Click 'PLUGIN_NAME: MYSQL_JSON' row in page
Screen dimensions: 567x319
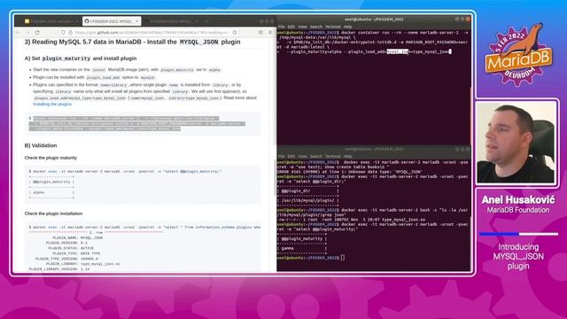(x=77, y=237)
